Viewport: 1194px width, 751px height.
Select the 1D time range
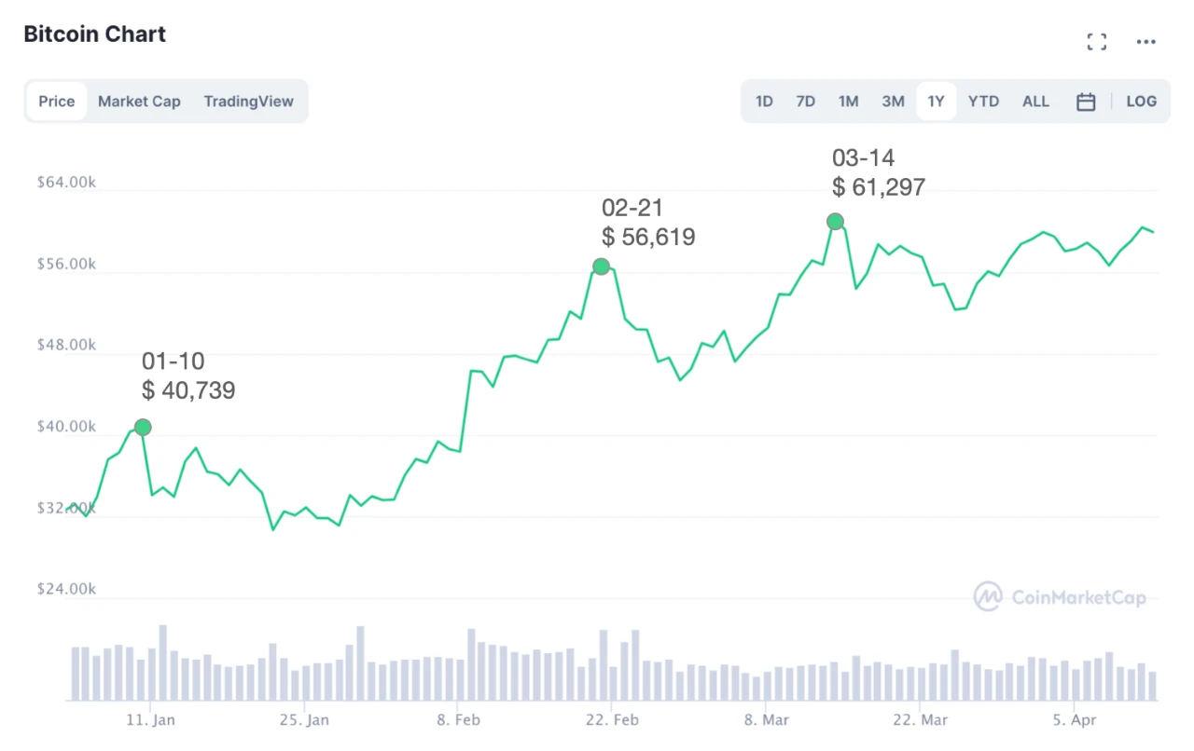[x=764, y=102]
